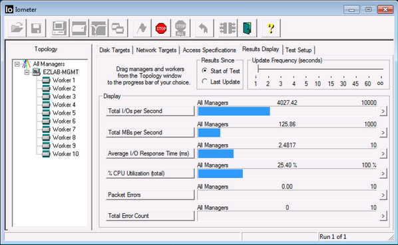The image size is (398, 245).
Task: Save test configuration floppy icon
Action: [36, 28]
